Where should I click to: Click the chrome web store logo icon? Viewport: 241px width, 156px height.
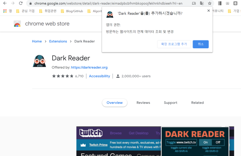[17, 24]
